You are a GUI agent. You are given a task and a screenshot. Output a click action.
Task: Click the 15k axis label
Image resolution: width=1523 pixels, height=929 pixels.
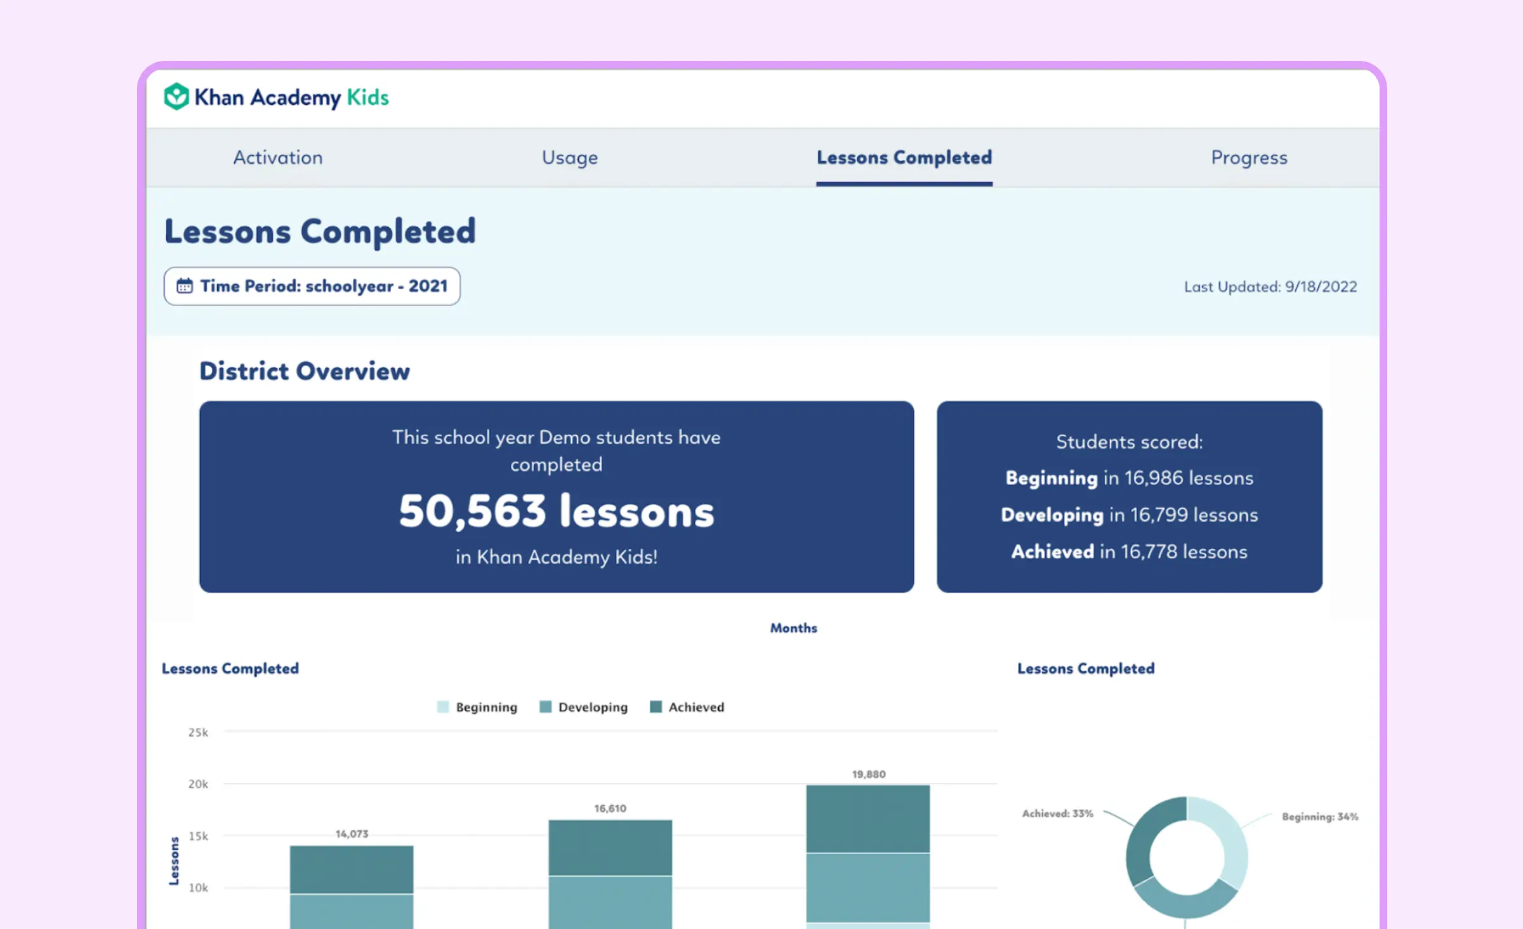tap(198, 836)
